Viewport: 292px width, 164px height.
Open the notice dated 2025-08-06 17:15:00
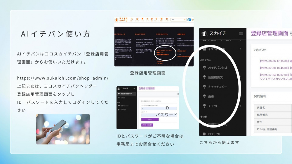(276, 61)
